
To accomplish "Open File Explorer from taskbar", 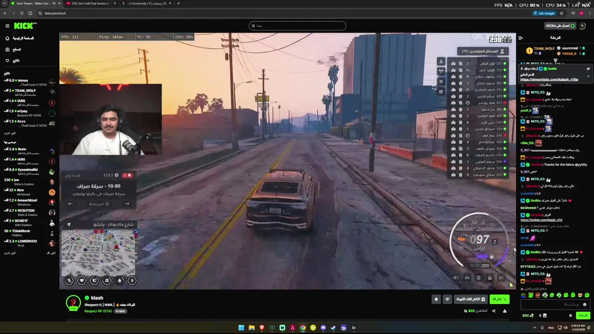I will coord(252,328).
